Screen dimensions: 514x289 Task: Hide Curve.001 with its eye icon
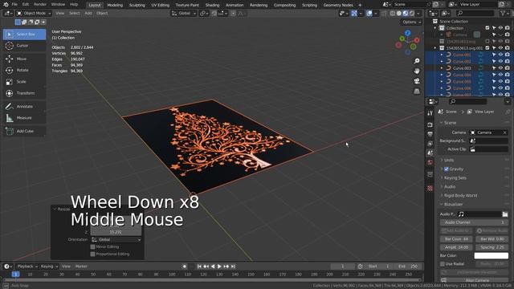[x=500, y=55]
